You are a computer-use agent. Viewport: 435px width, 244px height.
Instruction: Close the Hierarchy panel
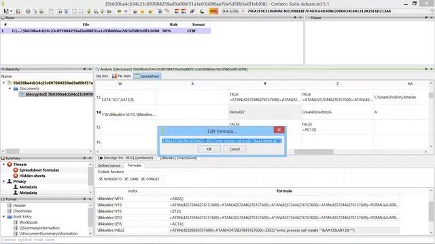tap(90, 69)
